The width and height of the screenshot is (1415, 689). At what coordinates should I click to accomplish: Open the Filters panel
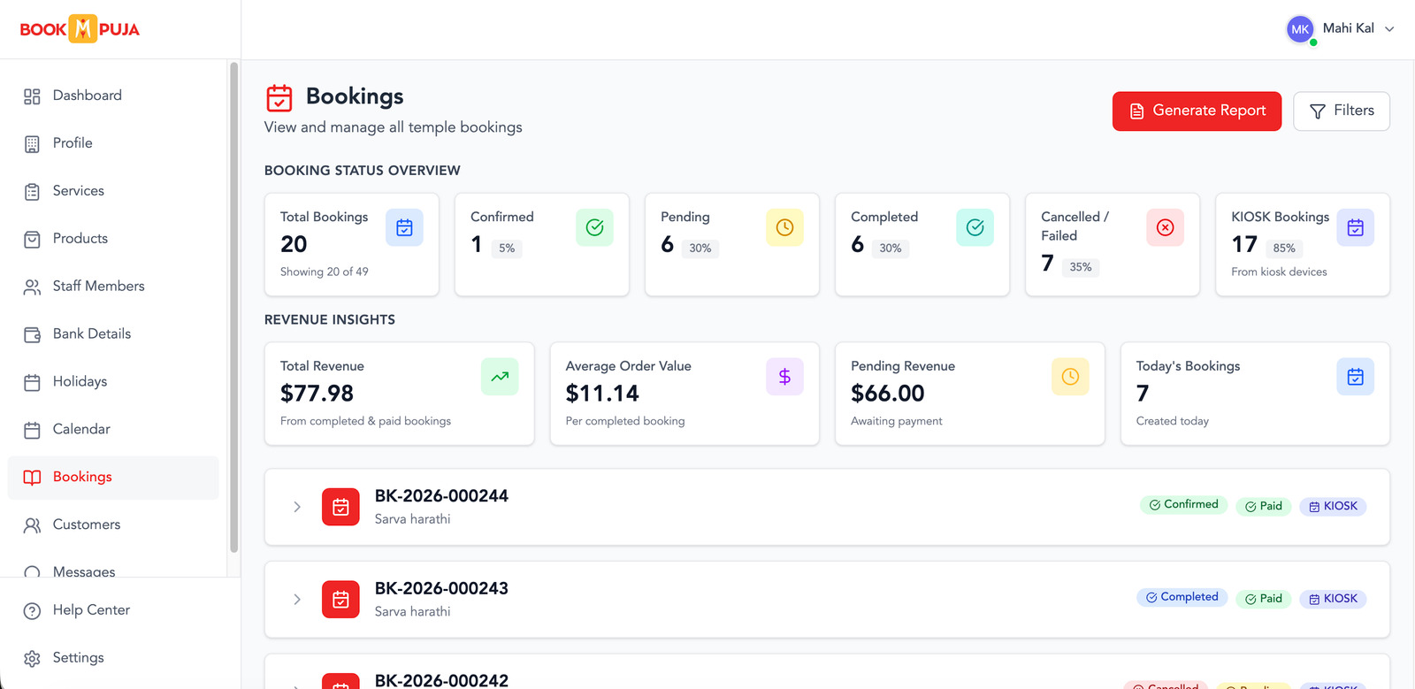tap(1341, 111)
